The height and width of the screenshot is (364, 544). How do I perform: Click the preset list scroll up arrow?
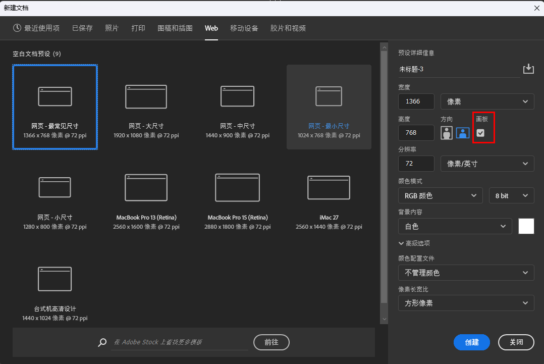tap(384, 47)
